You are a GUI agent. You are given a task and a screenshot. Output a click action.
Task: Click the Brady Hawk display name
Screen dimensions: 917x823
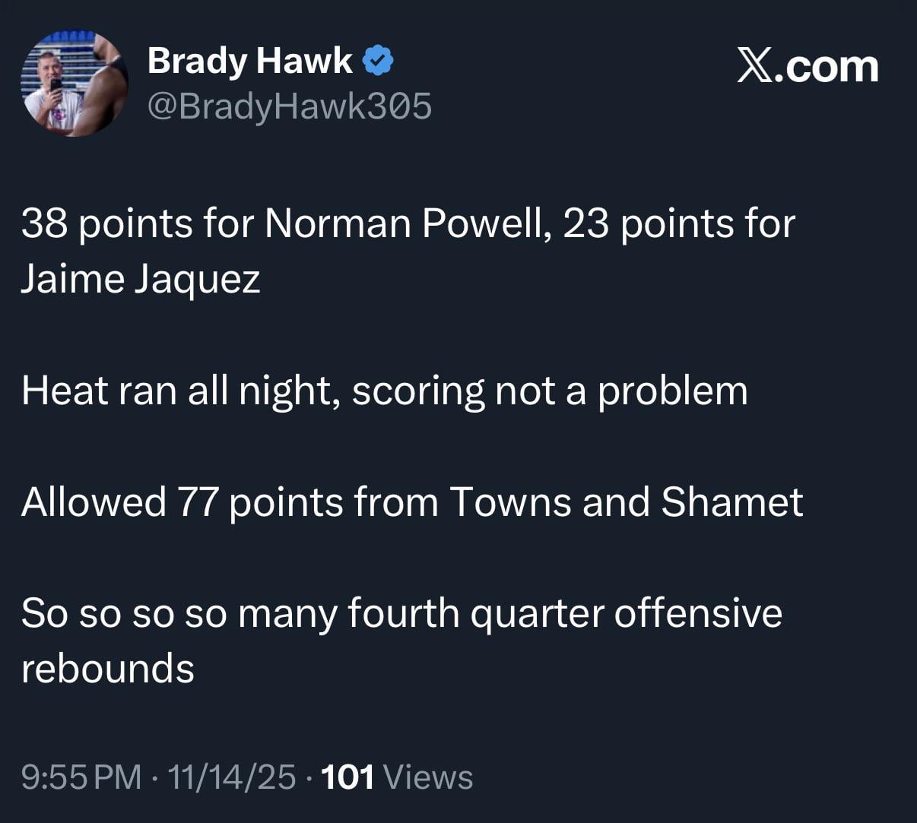point(249,61)
